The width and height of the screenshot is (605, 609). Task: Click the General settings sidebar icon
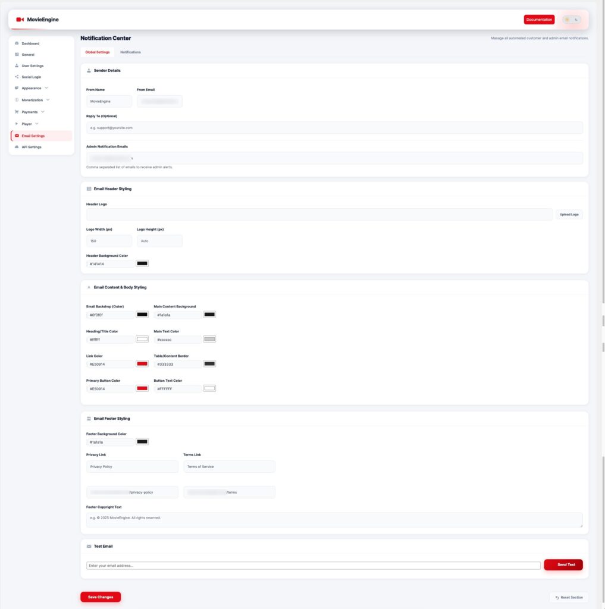pyautogui.click(x=17, y=55)
